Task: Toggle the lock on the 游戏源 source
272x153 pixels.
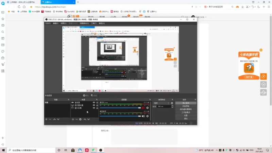Action: pos(97,103)
